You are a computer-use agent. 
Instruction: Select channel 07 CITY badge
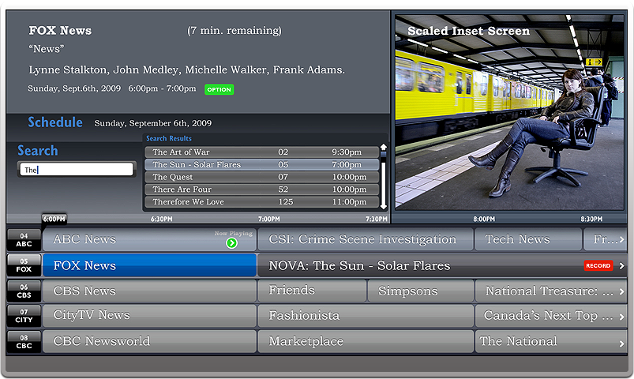(x=24, y=316)
